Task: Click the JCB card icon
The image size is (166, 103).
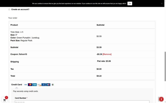Action: click(53, 85)
